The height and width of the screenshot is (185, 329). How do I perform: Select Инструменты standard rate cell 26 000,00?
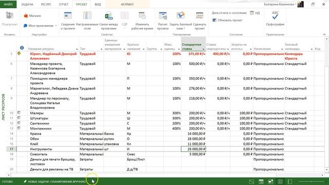tap(193, 149)
